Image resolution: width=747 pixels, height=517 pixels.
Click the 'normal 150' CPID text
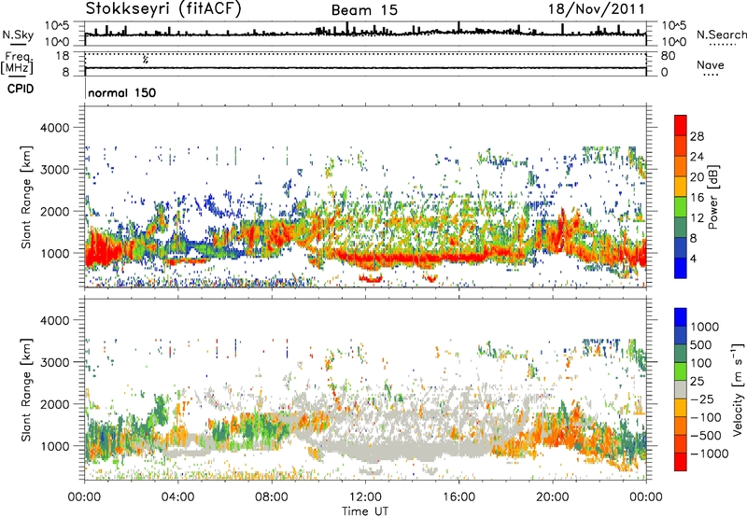[x=122, y=92]
